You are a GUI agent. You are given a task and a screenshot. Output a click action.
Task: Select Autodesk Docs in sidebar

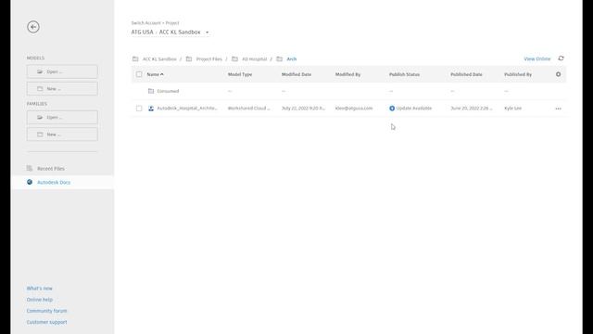pyautogui.click(x=54, y=182)
